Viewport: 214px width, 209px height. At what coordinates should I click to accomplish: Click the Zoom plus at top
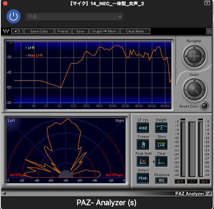click(x=194, y=81)
